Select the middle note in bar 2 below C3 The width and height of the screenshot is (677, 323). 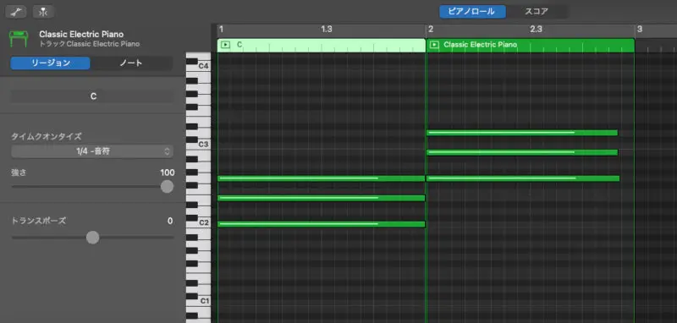click(x=522, y=152)
